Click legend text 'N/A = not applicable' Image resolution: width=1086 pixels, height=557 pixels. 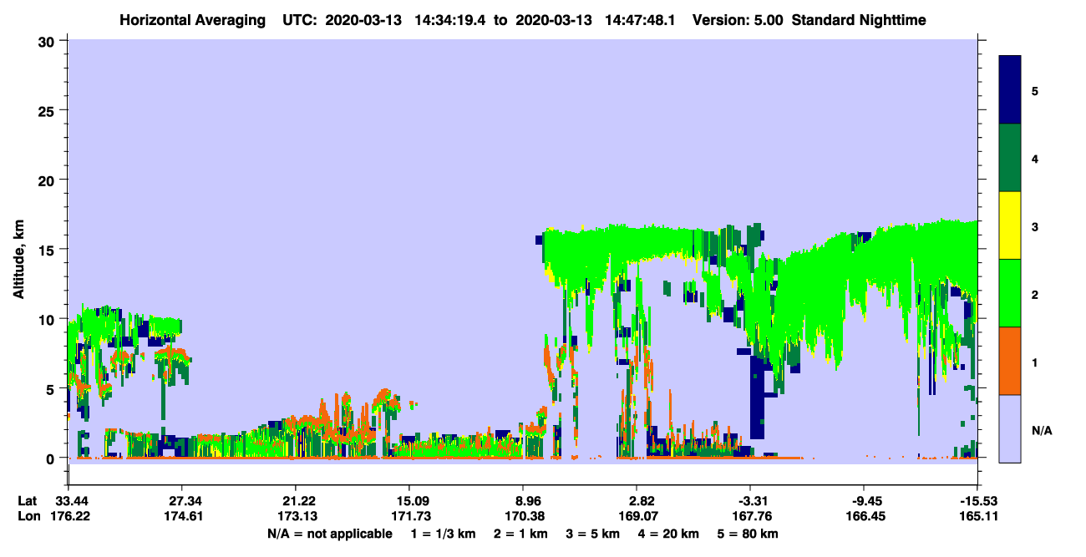pos(329,534)
